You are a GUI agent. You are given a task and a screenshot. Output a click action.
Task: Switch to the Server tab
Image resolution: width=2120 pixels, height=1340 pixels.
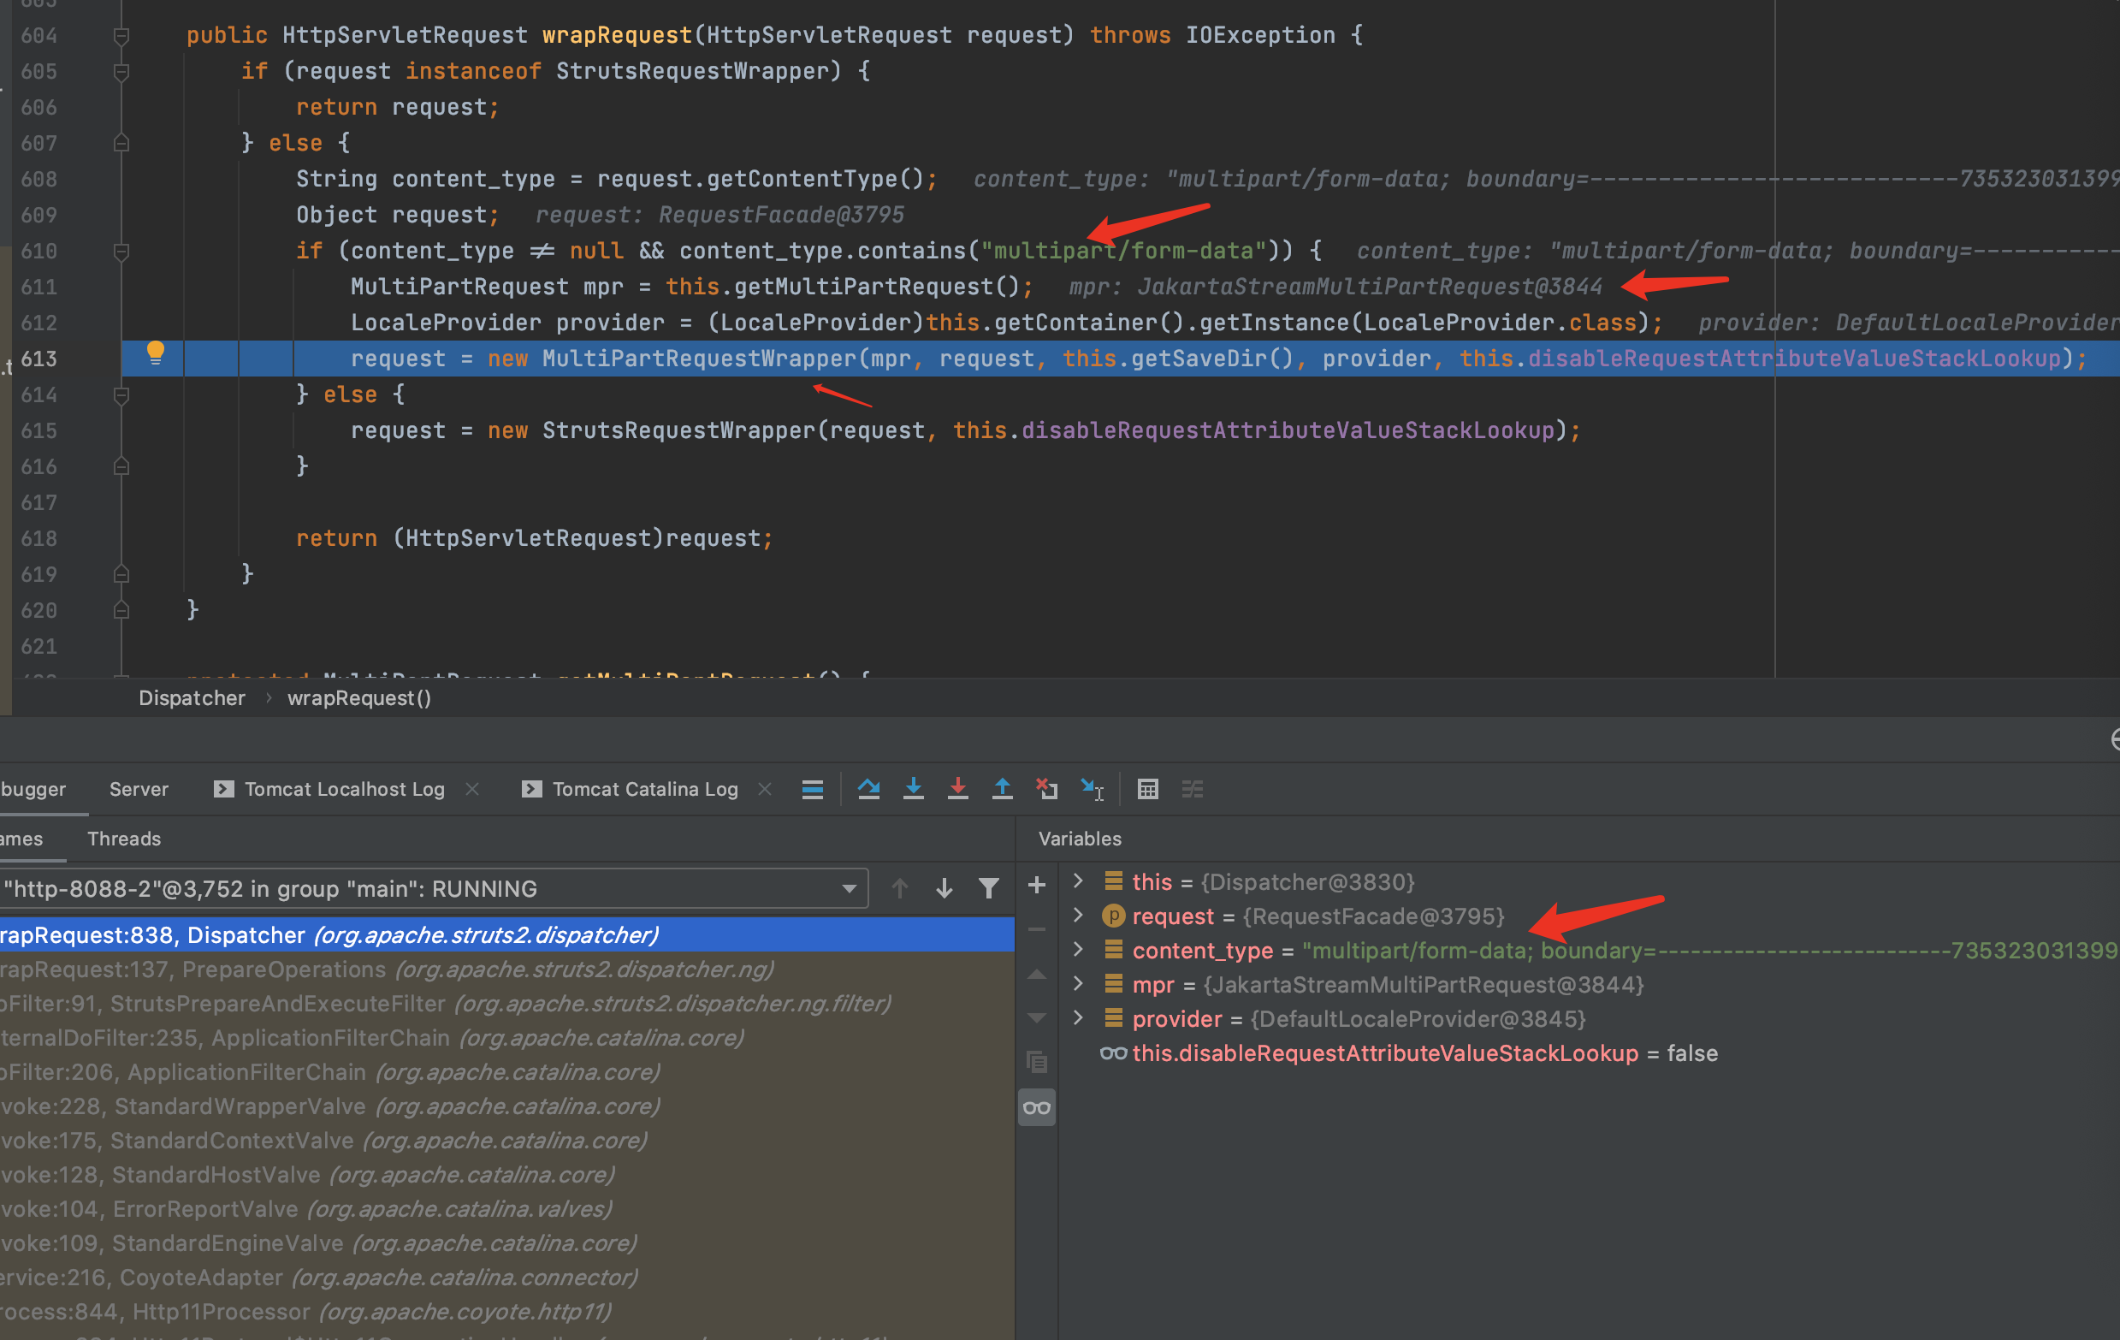pos(139,789)
